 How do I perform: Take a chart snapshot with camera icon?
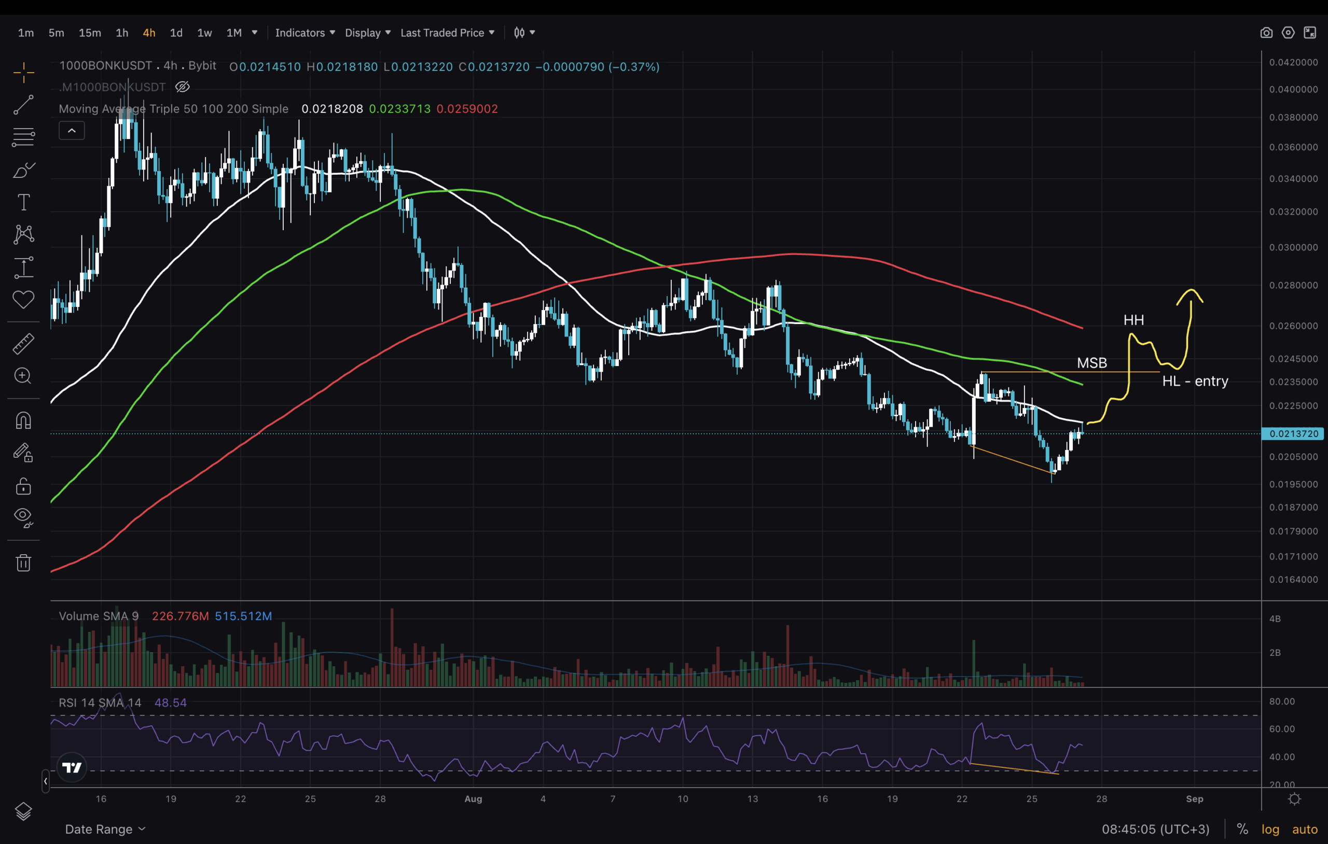click(x=1266, y=33)
